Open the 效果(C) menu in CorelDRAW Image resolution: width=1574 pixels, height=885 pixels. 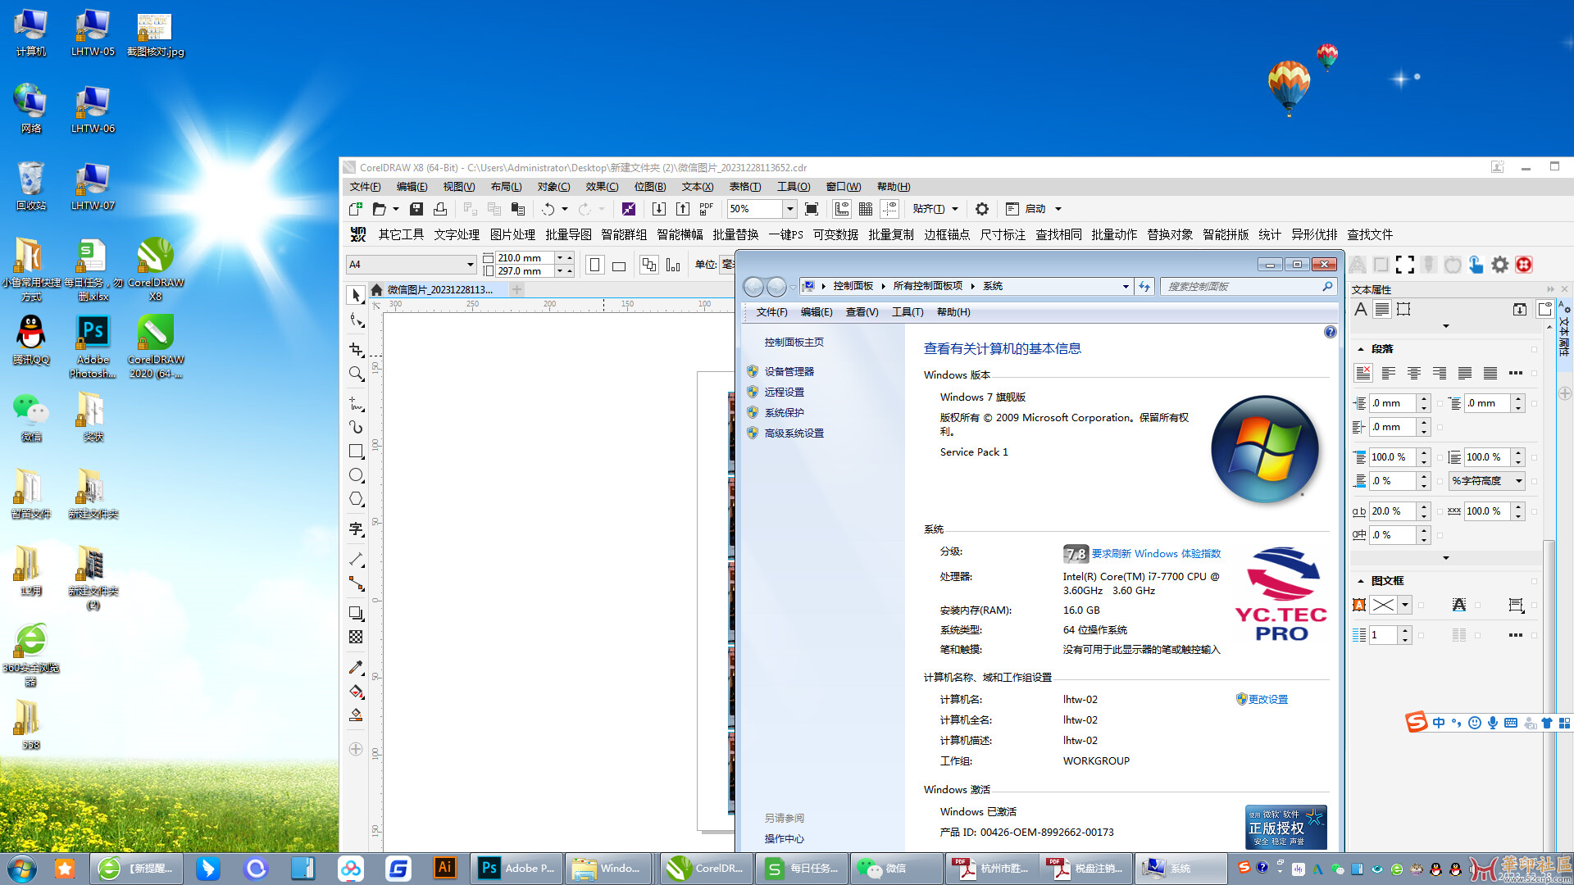tap(602, 187)
